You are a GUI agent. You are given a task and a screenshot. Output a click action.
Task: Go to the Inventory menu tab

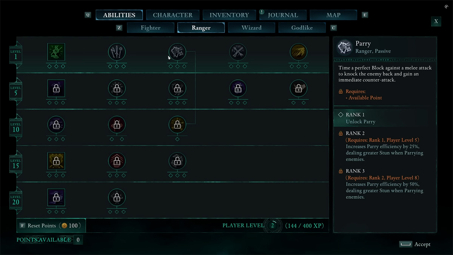[x=229, y=15]
